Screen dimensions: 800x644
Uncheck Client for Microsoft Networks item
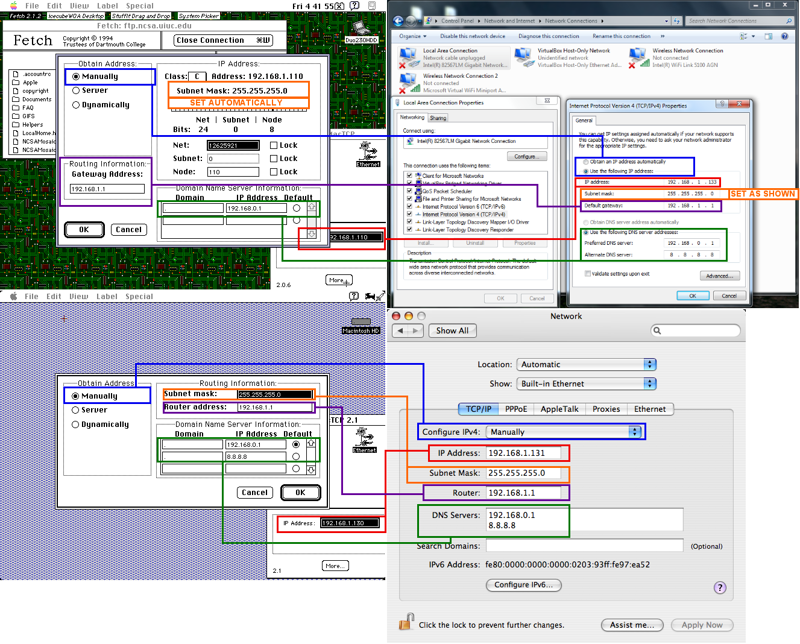click(x=410, y=175)
